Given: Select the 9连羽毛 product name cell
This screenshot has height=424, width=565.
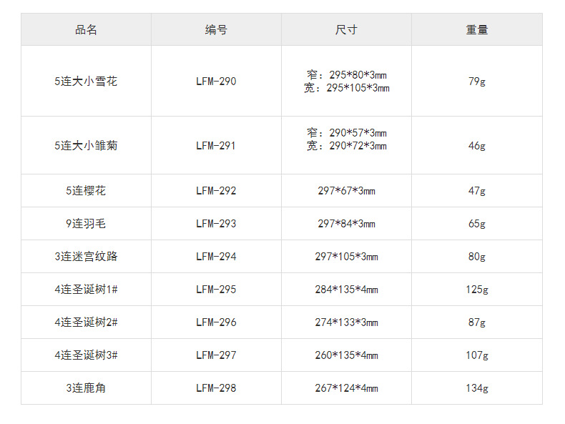Looking at the screenshot, I should (86, 224).
